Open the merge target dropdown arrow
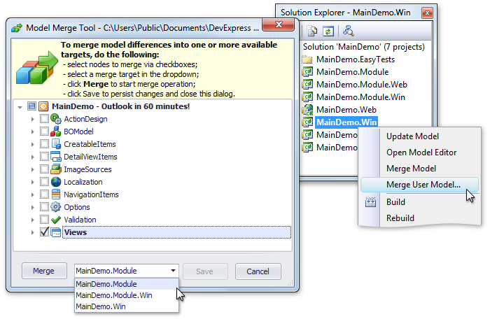The image size is (490, 319). 173,271
